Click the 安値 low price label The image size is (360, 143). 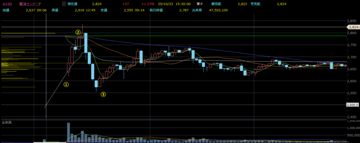coord(104,10)
